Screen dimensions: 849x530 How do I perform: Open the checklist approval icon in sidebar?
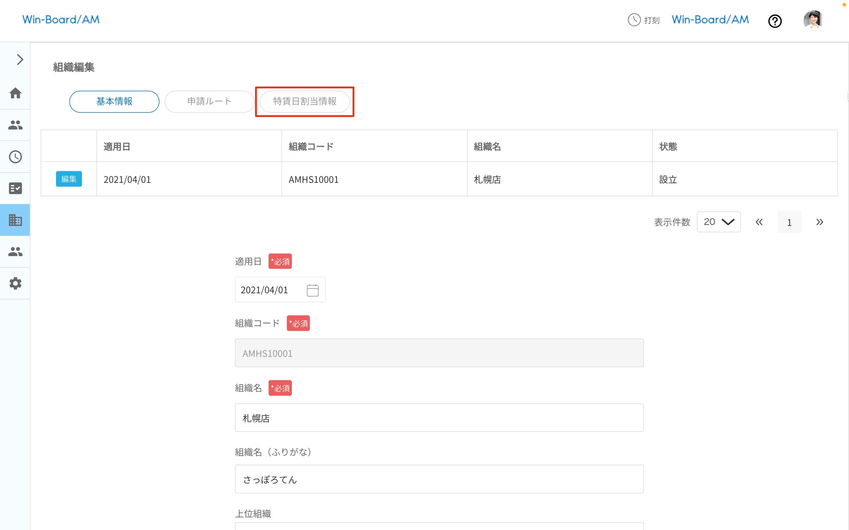(x=15, y=188)
